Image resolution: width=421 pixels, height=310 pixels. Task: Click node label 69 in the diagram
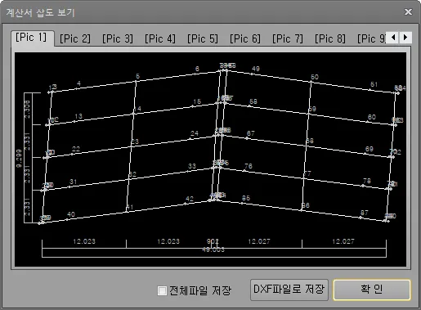tap(369, 149)
